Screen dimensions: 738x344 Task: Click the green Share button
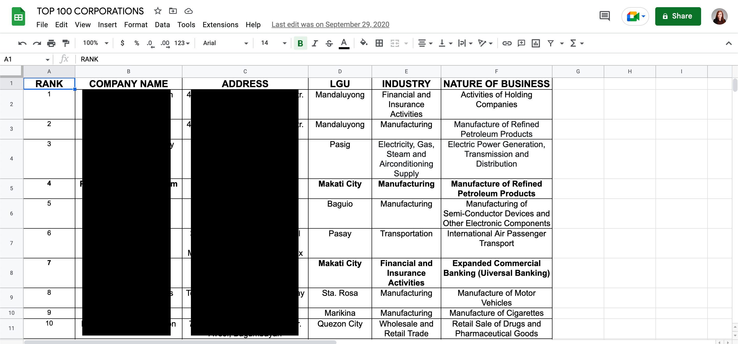pyautogui.click(x=678, y=16)
